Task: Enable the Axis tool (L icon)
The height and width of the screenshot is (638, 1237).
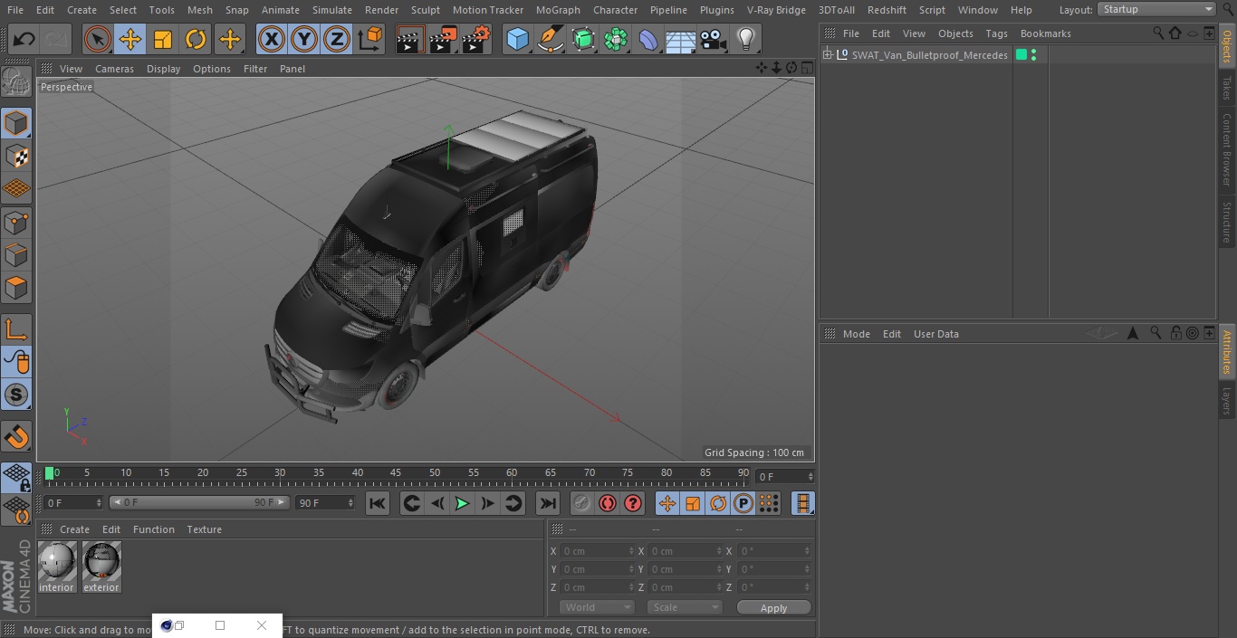Action: (x=16, y=329)
